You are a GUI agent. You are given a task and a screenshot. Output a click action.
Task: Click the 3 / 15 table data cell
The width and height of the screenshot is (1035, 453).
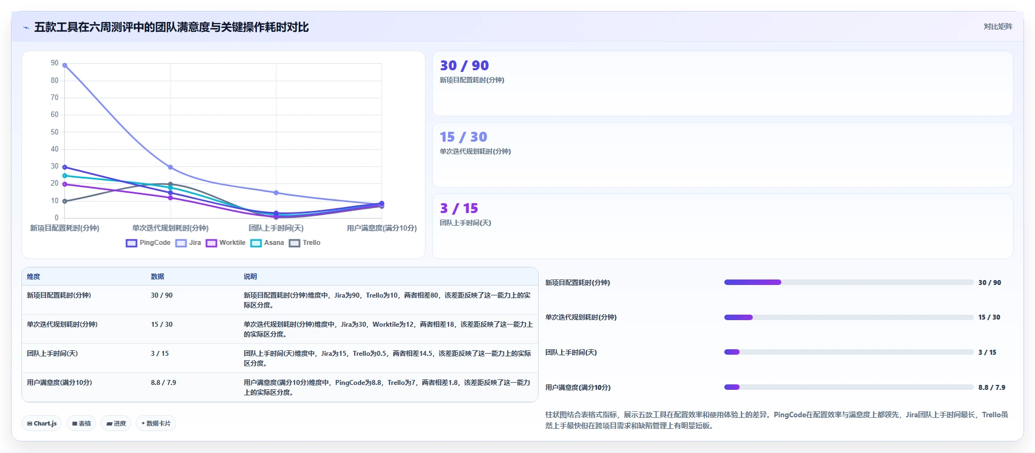coord(160,354)
